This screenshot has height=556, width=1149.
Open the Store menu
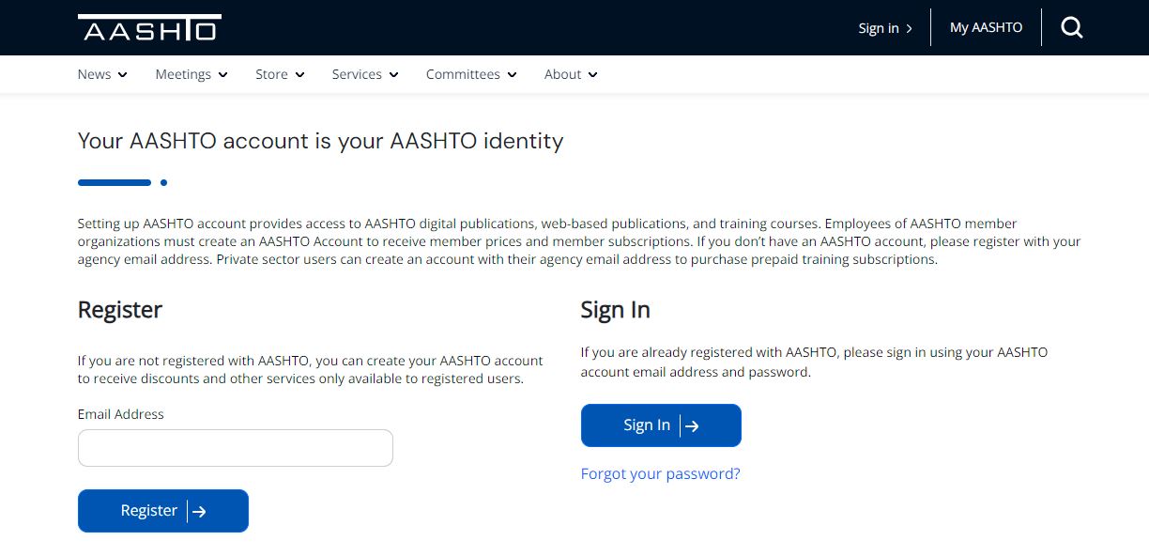(280, 74)
